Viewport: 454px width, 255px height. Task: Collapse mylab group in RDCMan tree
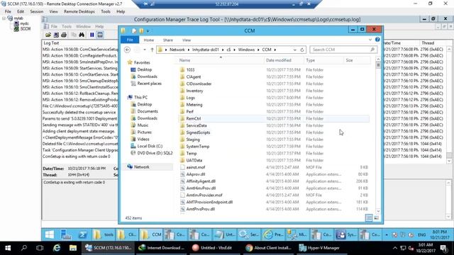pos(4,18)
